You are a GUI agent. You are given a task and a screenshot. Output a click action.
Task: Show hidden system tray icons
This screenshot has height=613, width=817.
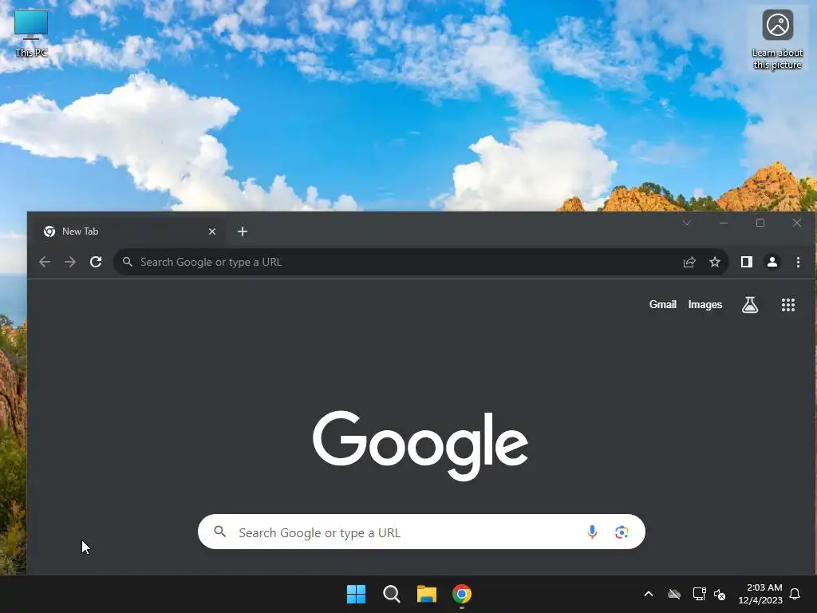649,594
